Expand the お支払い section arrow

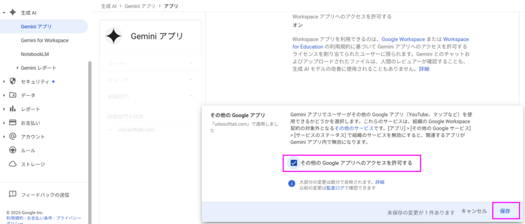coord(4,123)
